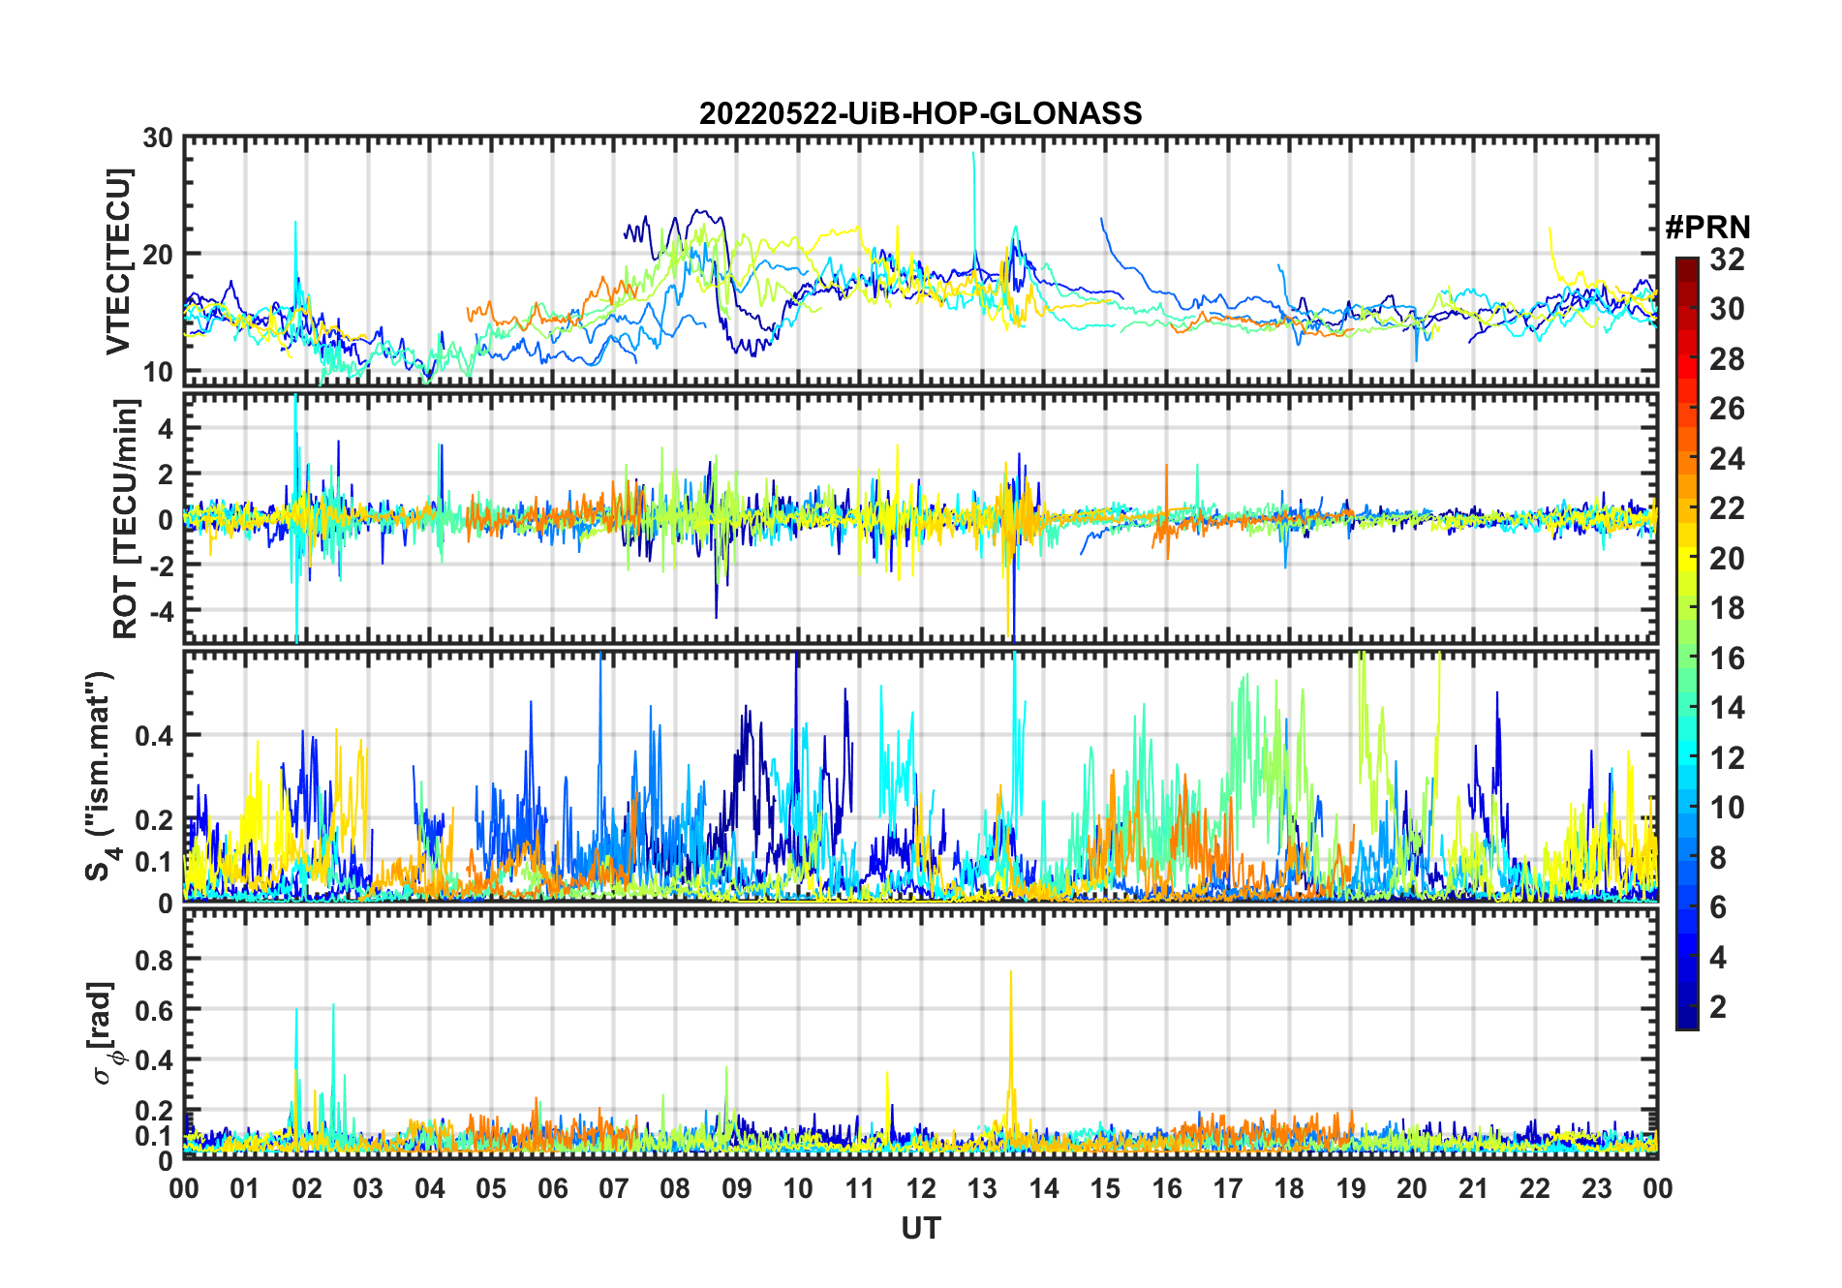Select UT axis hour label 21
Image resolution: width=1842 pixels, height=1288 pixels.
(1473, 1188)
